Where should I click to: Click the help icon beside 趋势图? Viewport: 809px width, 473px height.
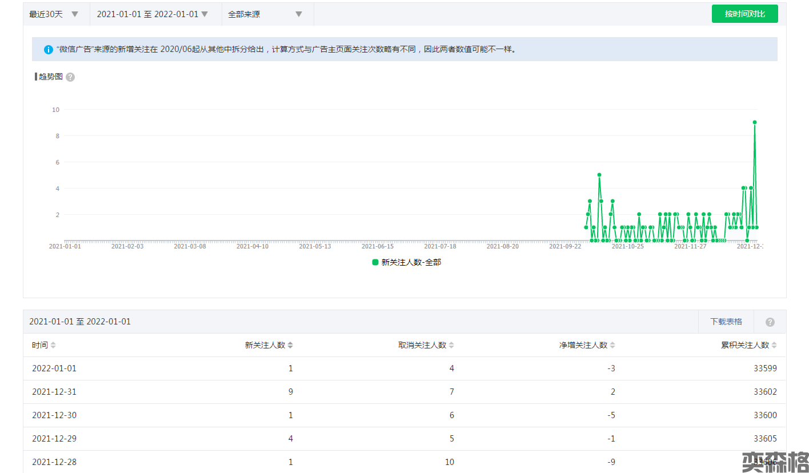tap(70, 77)
